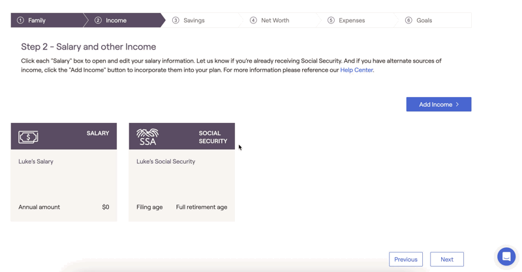522x272 pixels.
Task: Jump to the Net Worth step
Action: coord(280,20)
